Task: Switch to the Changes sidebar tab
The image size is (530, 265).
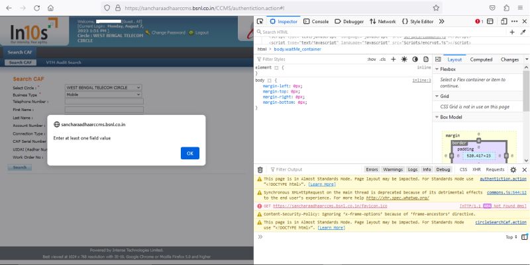Action: click(x=509, y=59)
